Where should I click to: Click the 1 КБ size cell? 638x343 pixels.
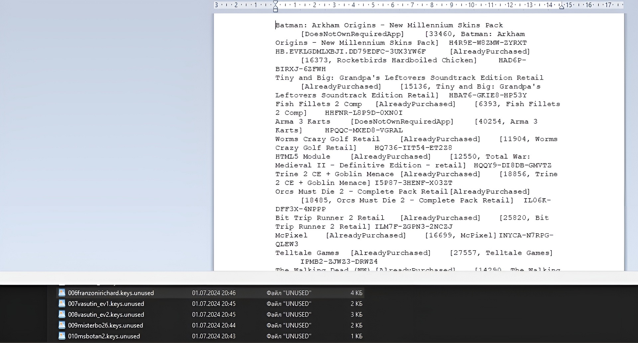[356, 336]
